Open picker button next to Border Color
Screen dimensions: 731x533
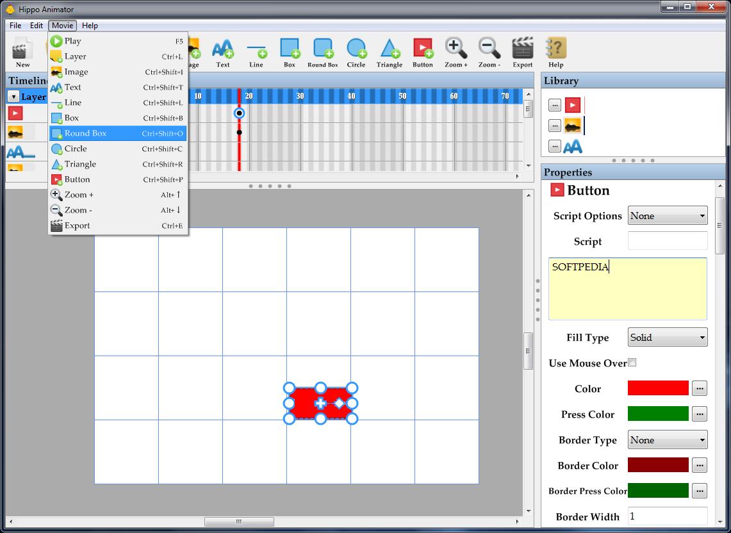point(700,465)
